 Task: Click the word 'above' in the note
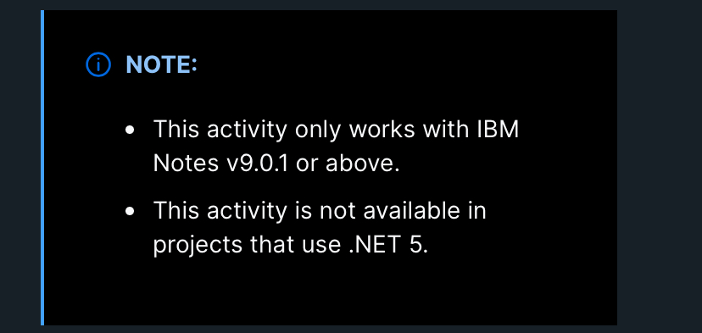pyautogui.click(x=359, y=164)
